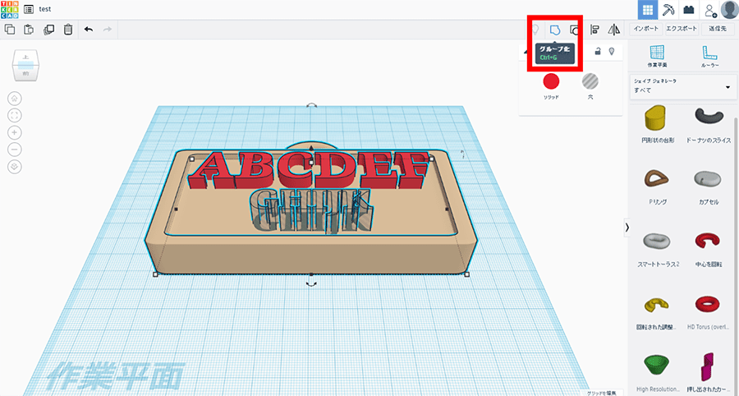This screenshot has width=739, height=396.
Task: Open the Align tool
Action: pyautogui.click(x=595, y=30)
